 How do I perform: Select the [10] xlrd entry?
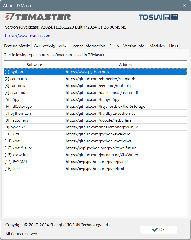click(35, 134)
